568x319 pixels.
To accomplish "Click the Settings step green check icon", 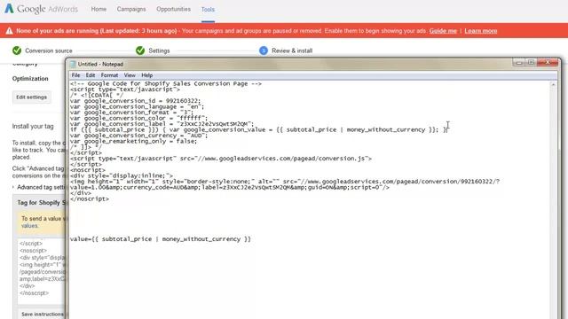I will coord(140,51).
